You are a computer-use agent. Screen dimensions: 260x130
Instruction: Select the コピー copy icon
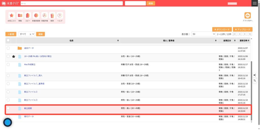pos(28,16)
